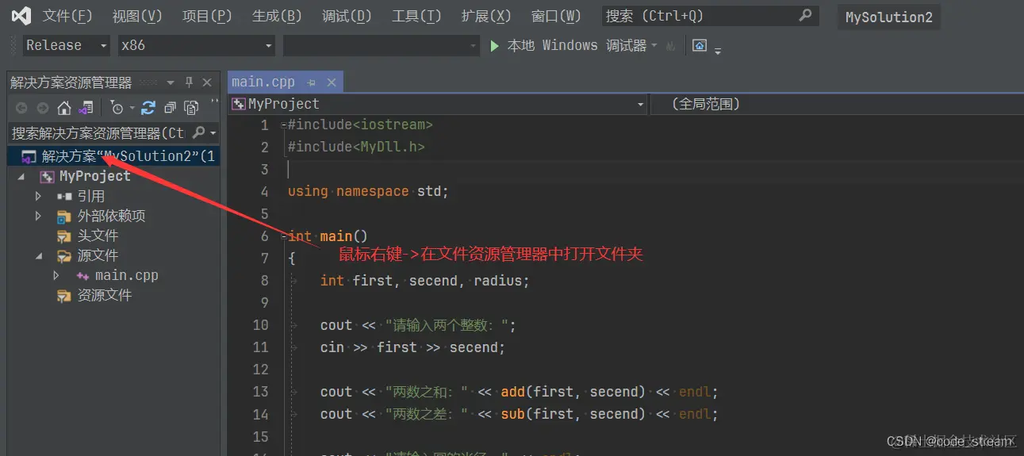Click the magnifier in Solution Explorer search
The width and height of the screenshot is (1024, 456).
tap(198, 132)
